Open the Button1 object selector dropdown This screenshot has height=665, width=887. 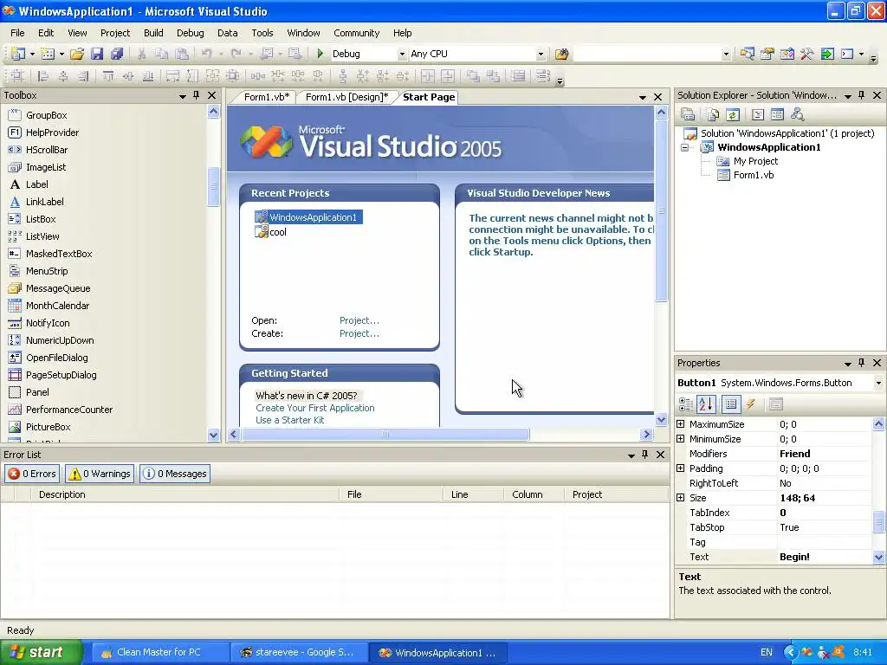(878, 383)
